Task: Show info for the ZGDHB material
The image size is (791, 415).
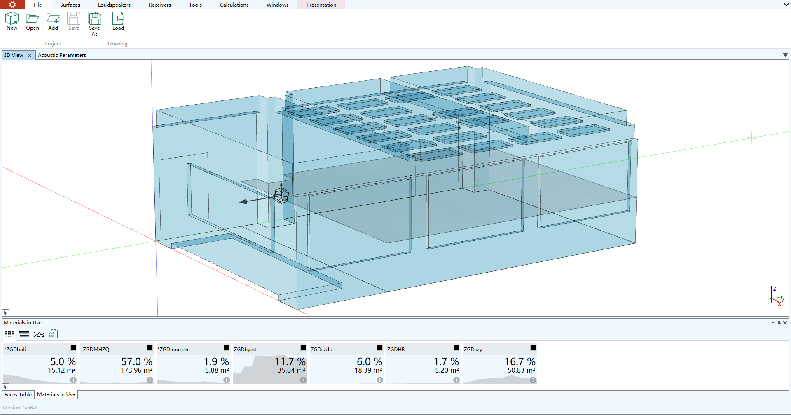Action: [x=456, y=380]
